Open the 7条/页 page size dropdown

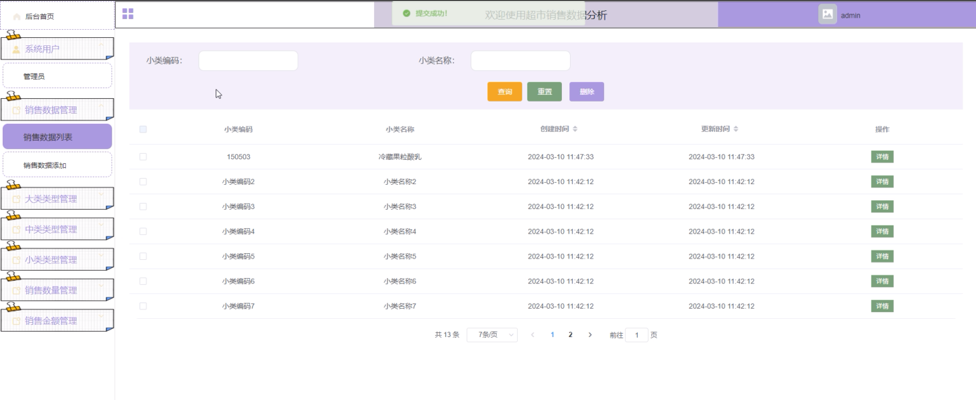tap(492, 335)
